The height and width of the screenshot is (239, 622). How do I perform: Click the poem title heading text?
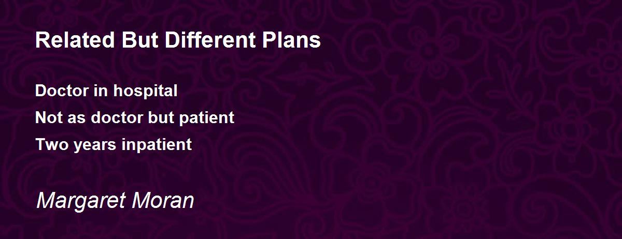point(178,40)
